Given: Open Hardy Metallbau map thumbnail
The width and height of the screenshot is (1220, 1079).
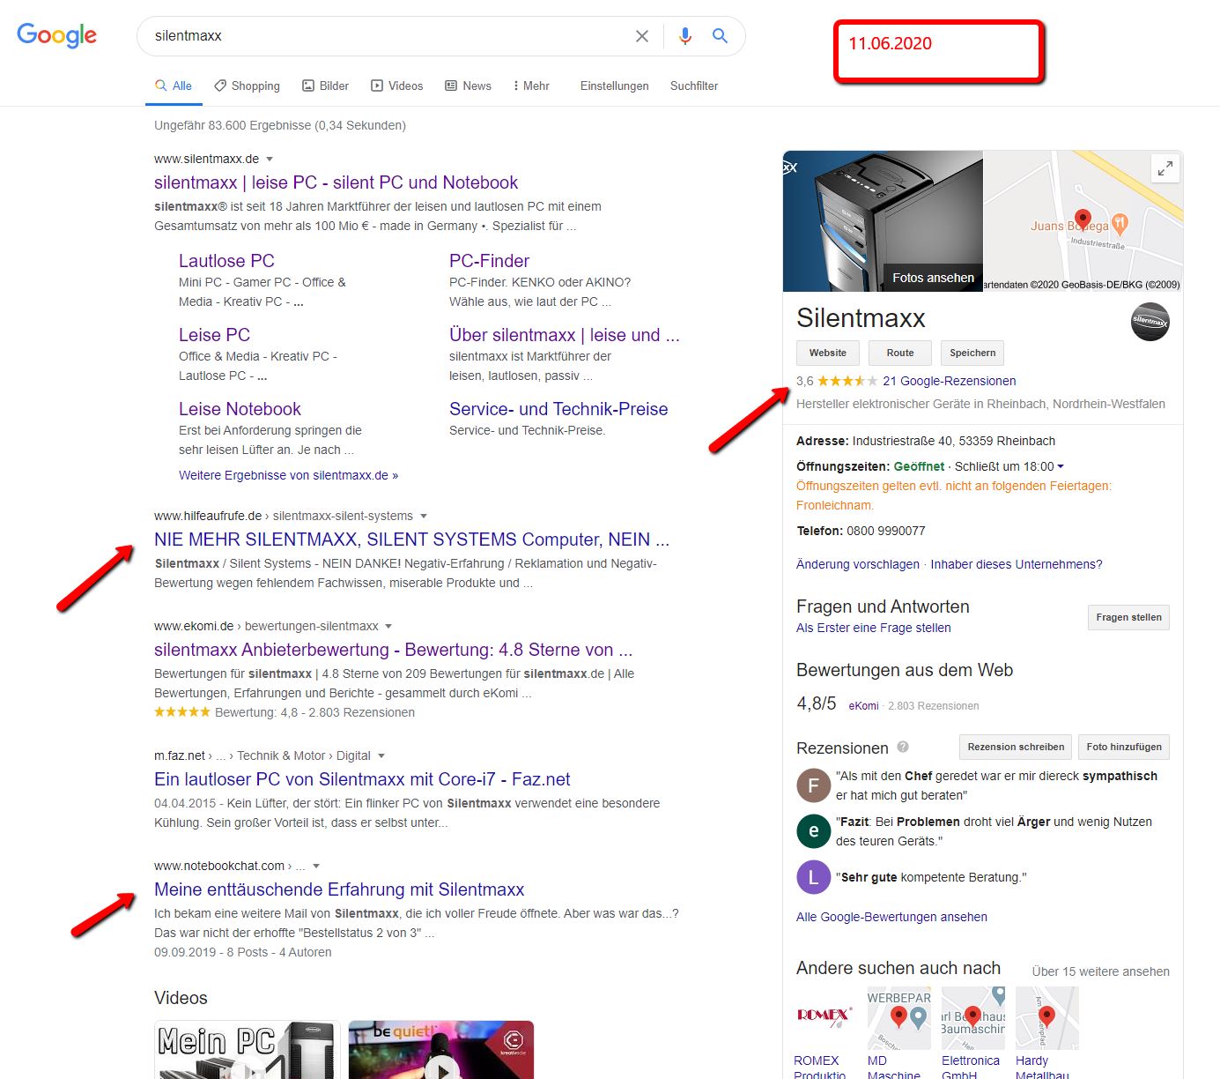Looking at the screenshot, I should (1047, 1017).
